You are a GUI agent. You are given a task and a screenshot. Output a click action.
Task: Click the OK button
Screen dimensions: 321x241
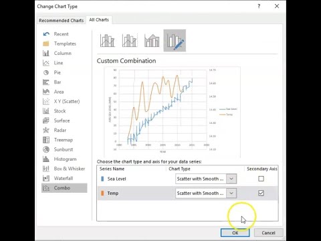coord(235,233)
